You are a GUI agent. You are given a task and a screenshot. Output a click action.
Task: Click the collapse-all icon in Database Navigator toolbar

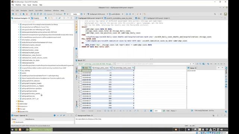tap(56, 18)
